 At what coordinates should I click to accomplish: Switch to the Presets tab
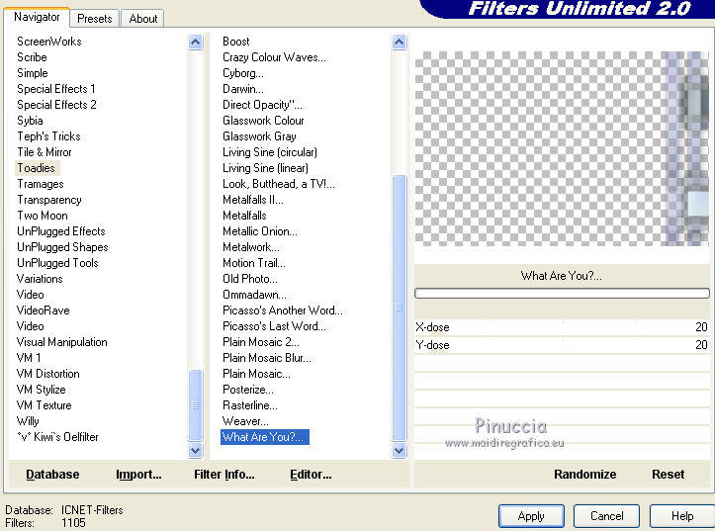pos(94,19)
